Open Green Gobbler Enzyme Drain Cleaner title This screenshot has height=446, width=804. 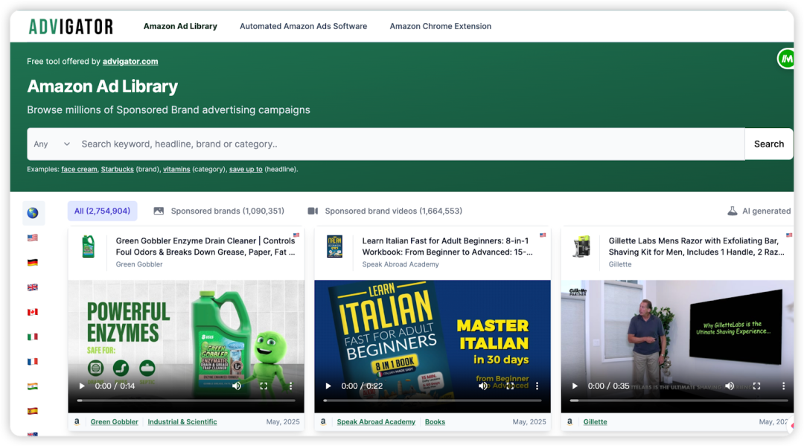[x=205, y=246]
